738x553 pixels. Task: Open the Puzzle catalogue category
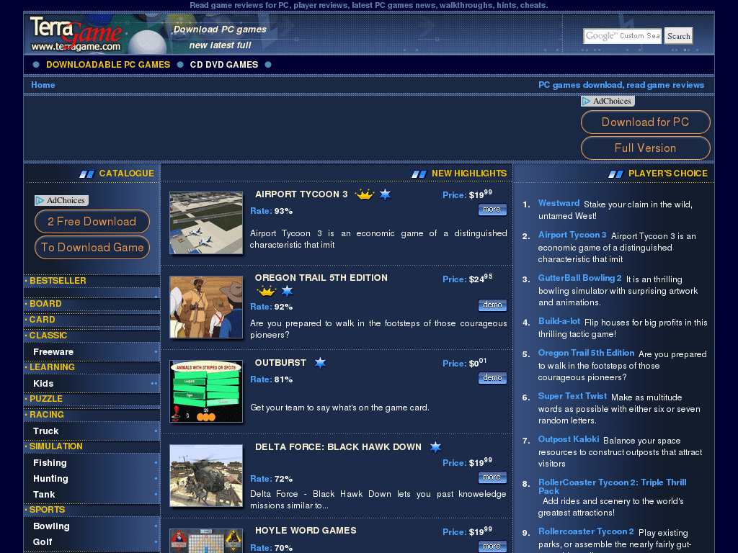point(45,399)
